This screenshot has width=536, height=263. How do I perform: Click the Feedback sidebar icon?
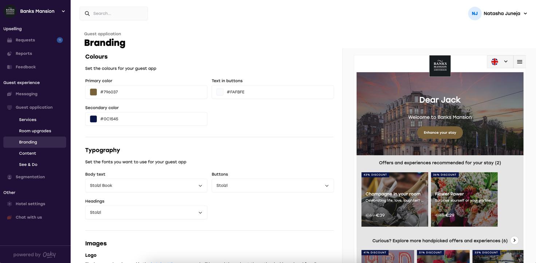point(9,67)
